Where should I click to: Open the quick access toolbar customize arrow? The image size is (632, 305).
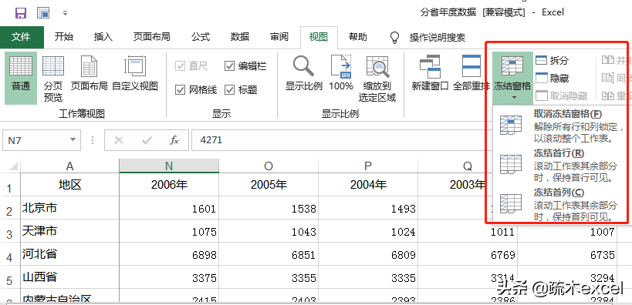65,13
